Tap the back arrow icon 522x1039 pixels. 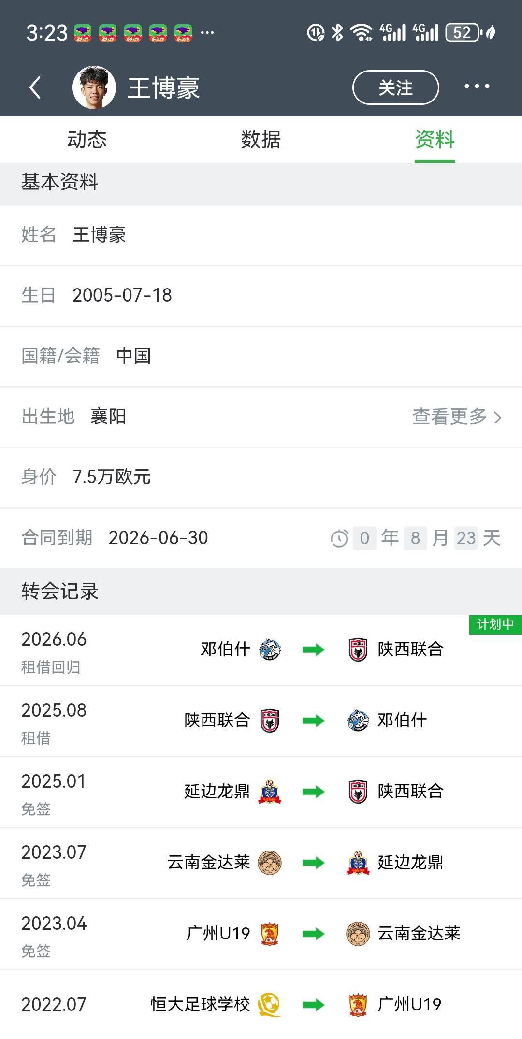click(x=35, y=87)
